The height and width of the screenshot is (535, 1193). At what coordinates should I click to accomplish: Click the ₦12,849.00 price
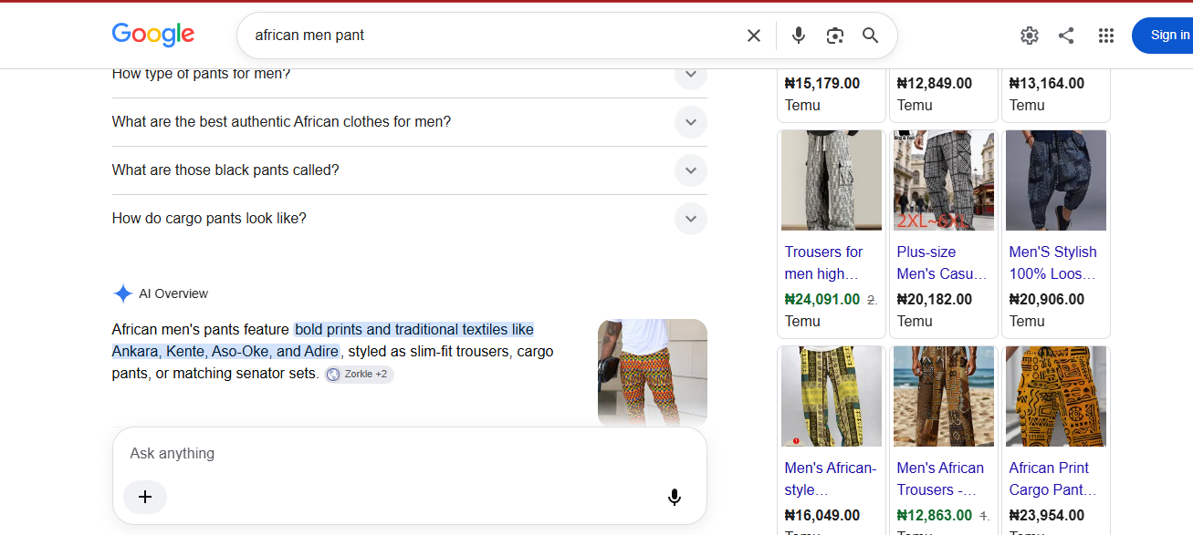[x=935, y=83]
